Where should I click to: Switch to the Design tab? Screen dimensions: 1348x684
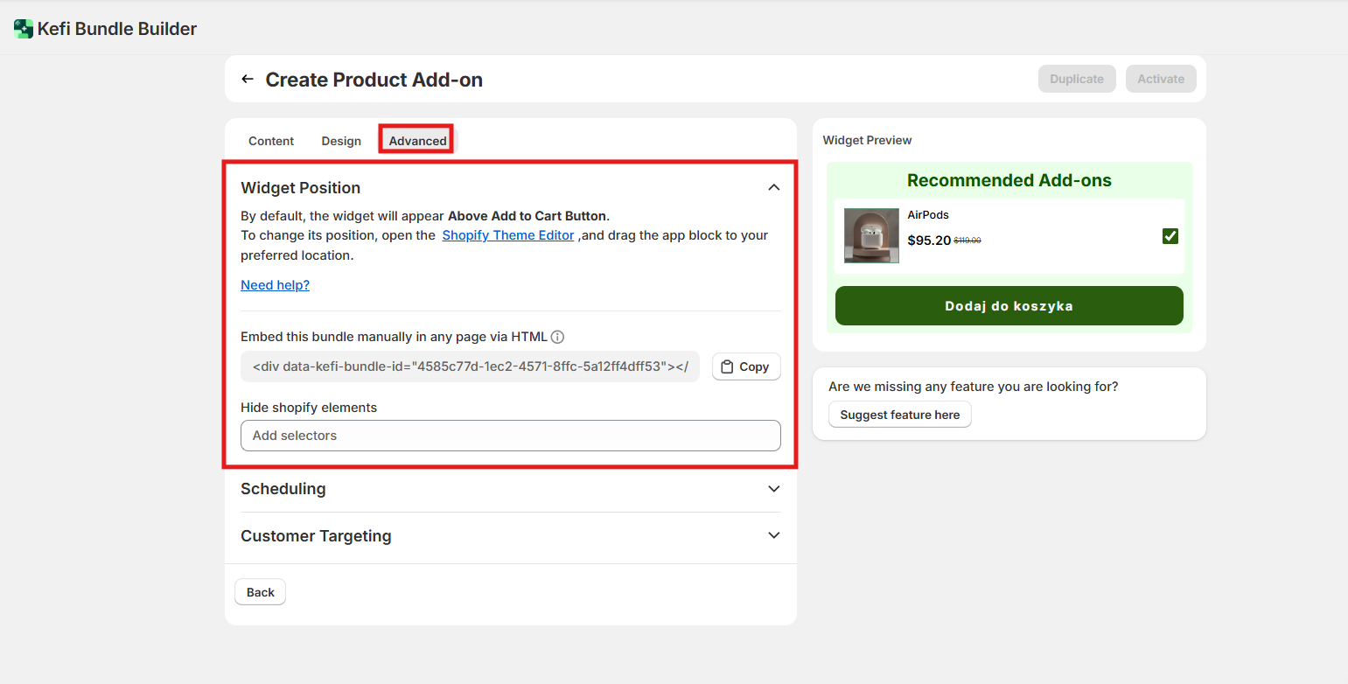tap(341, 141)
